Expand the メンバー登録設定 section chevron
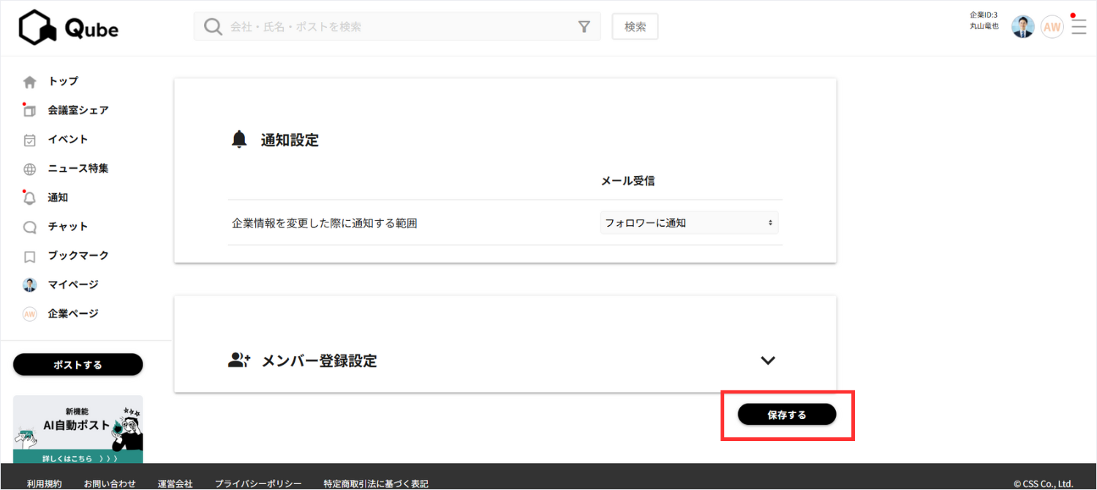The width and height of the screenshot is (1097, 490). coord(767,360)
